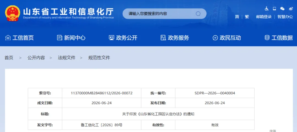Viewport: 297px width, 132px height.
Task: Click the 智慧办公 link
Action: pos(285,17)
